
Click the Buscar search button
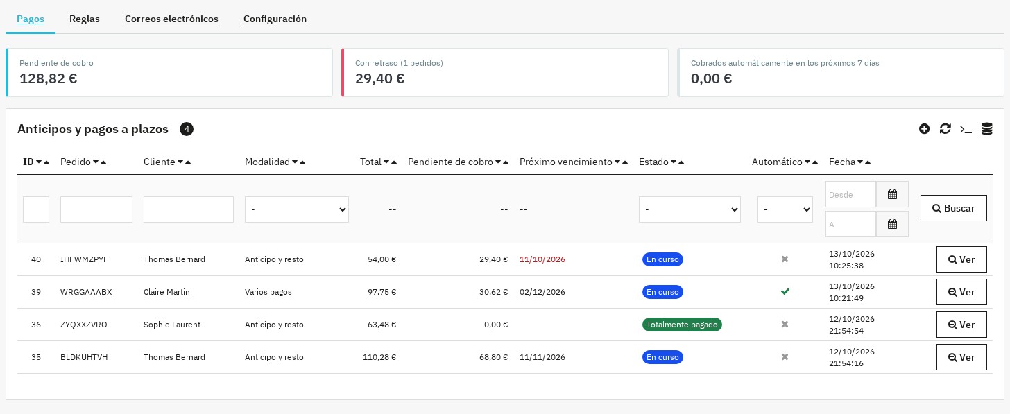coord(954,208)
